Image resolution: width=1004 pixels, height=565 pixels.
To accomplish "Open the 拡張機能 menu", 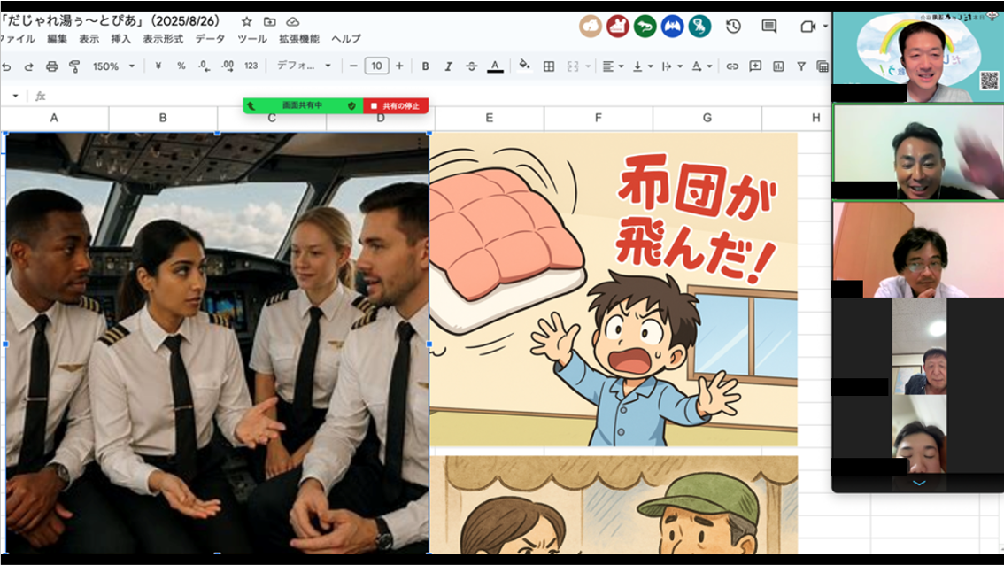I will (299, 39).
